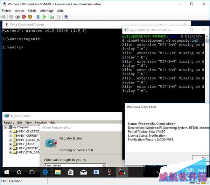The height and width of the screenshot is (185, 210).
Task: Open the Action menu
Action: click(20, 11)
